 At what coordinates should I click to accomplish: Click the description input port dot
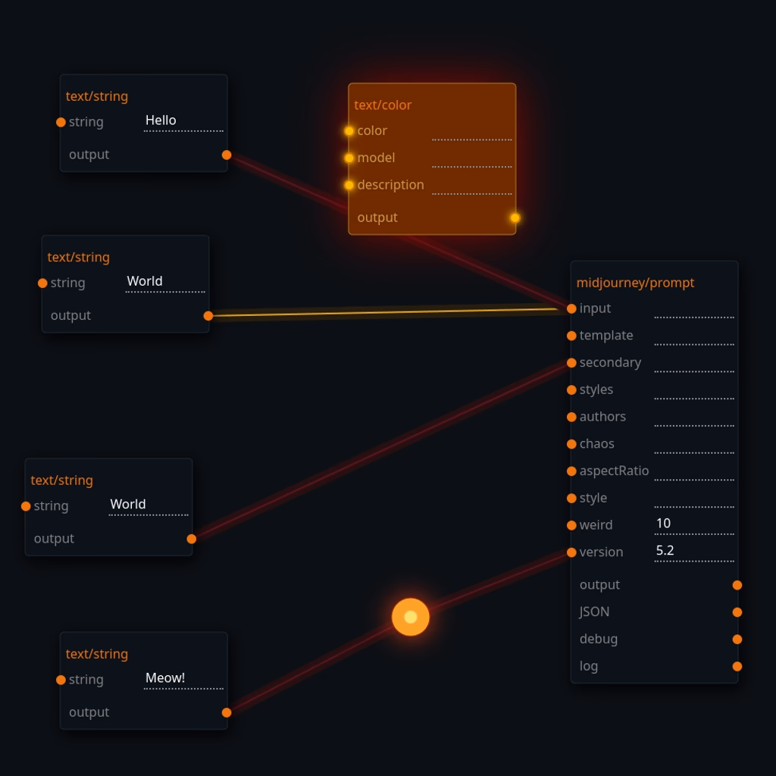coord(349,185)
